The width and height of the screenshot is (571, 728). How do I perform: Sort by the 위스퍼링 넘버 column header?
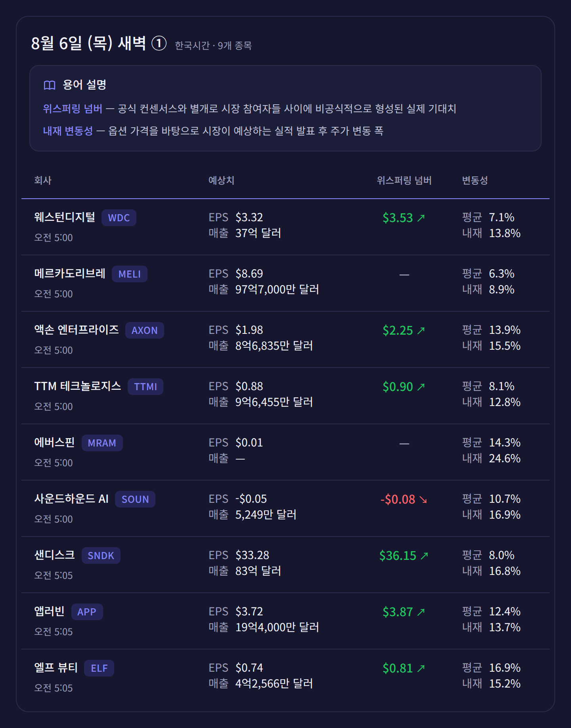[404, 180]
